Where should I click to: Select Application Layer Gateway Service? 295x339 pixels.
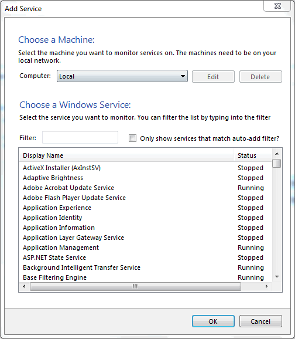click(145, 238)
